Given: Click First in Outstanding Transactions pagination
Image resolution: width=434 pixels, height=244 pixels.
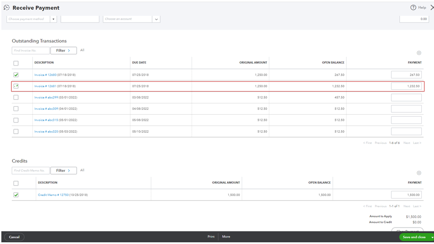Looking at the screenshot, I should (368, 143).
